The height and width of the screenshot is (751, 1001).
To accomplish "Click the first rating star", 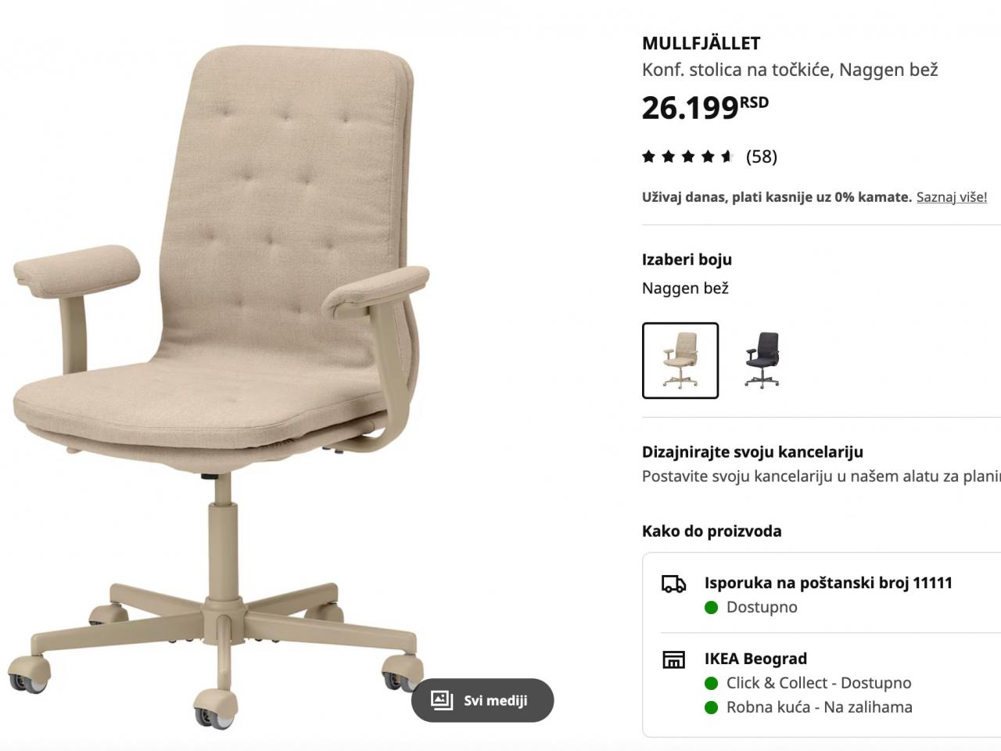I will (648, 156).
